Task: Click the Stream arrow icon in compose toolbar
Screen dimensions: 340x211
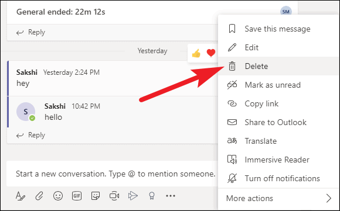Action: click(x=132, y=196)
